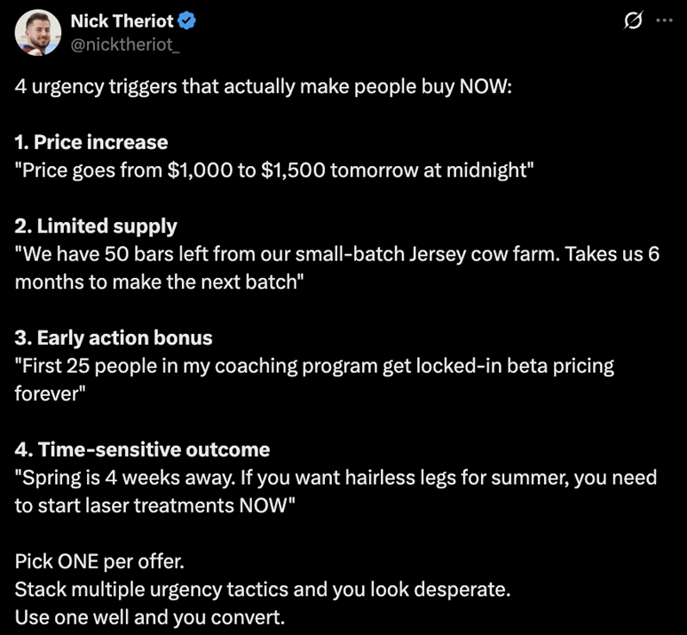Click 'Use one well and you convert.' line
The width and height of the screenshot is (687, 635).
tap(150, 617)
